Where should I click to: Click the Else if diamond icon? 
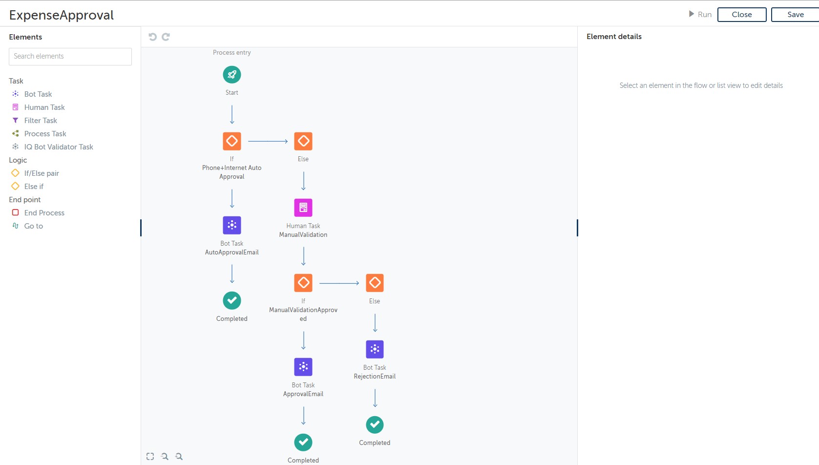tap(16, 186)
